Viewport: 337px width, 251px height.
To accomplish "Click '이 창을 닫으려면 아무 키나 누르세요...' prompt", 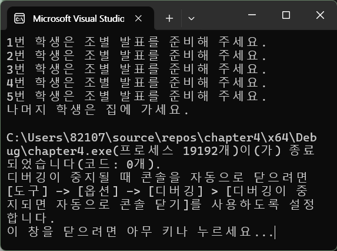I will tap(140, 232).
